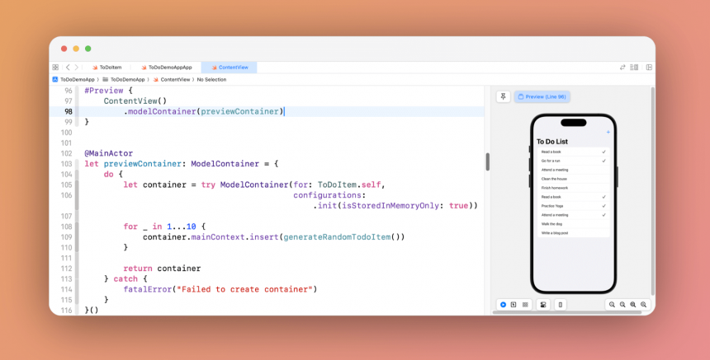Open preview device settings
The width and height of the screenshot is (710, 360).
(x=543, y=305)
